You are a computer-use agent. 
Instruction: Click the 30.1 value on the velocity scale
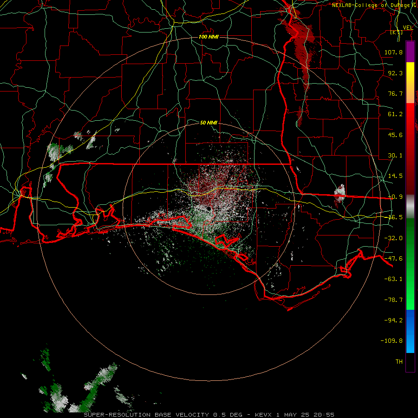[x=395, y=156]
